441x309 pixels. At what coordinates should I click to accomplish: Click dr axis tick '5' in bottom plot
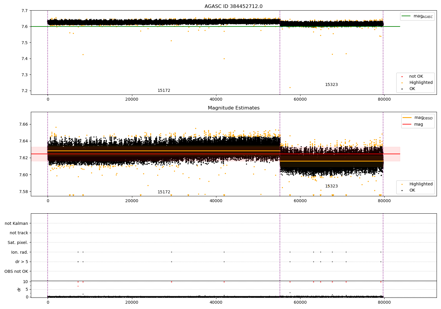(x=27, y=289)
